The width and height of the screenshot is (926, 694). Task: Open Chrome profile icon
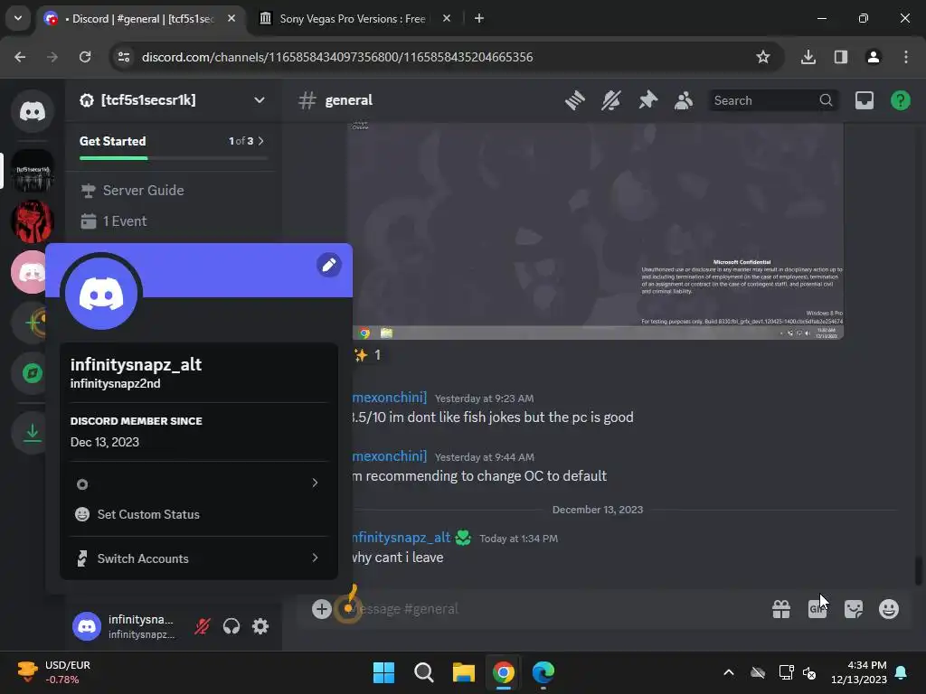pyautogui.click(x=874, y=57)
